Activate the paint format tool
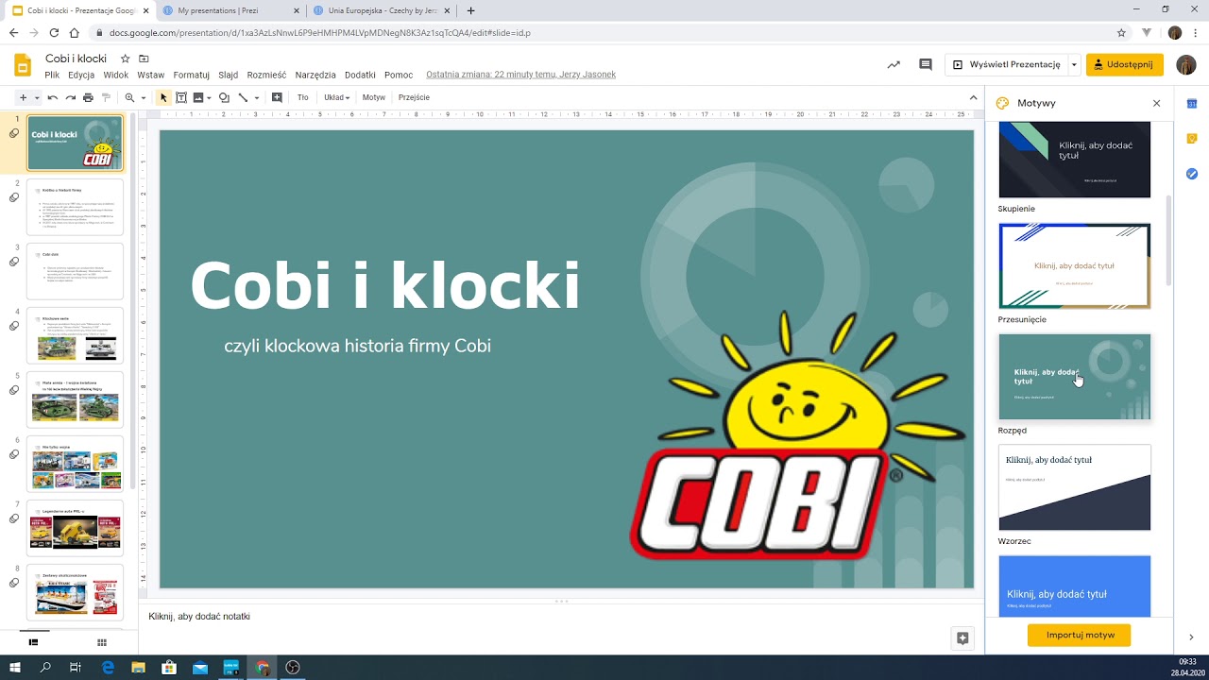 [106, 97]
